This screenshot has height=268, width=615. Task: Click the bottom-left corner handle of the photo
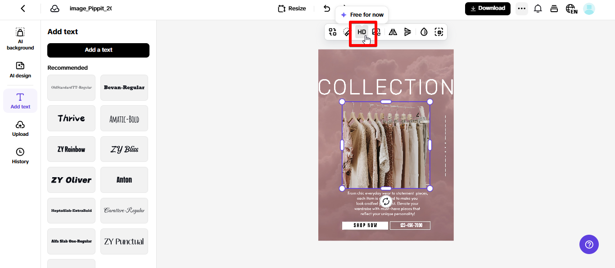tap(342, 188)
